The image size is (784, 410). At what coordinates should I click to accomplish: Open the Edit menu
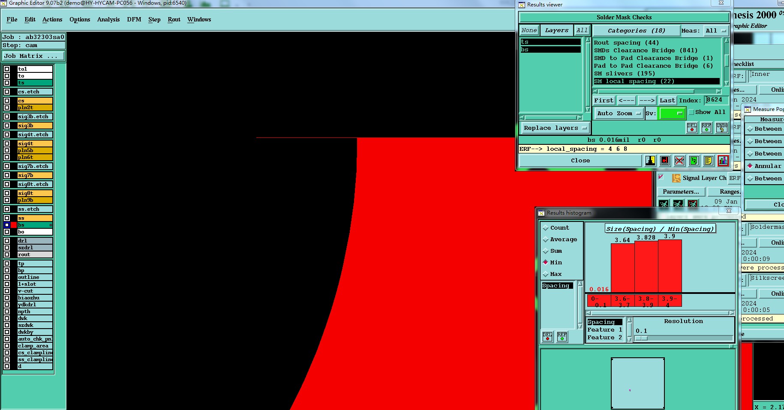point(30,20)
